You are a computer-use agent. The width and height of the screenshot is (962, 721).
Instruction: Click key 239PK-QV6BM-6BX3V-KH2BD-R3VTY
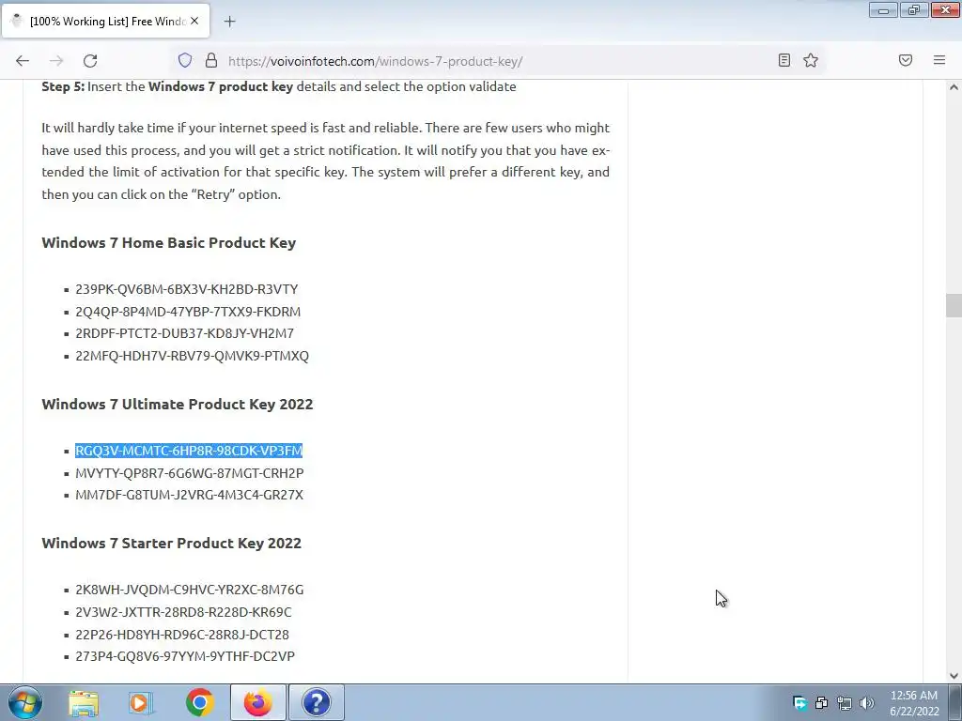click(x=187, y=289)
